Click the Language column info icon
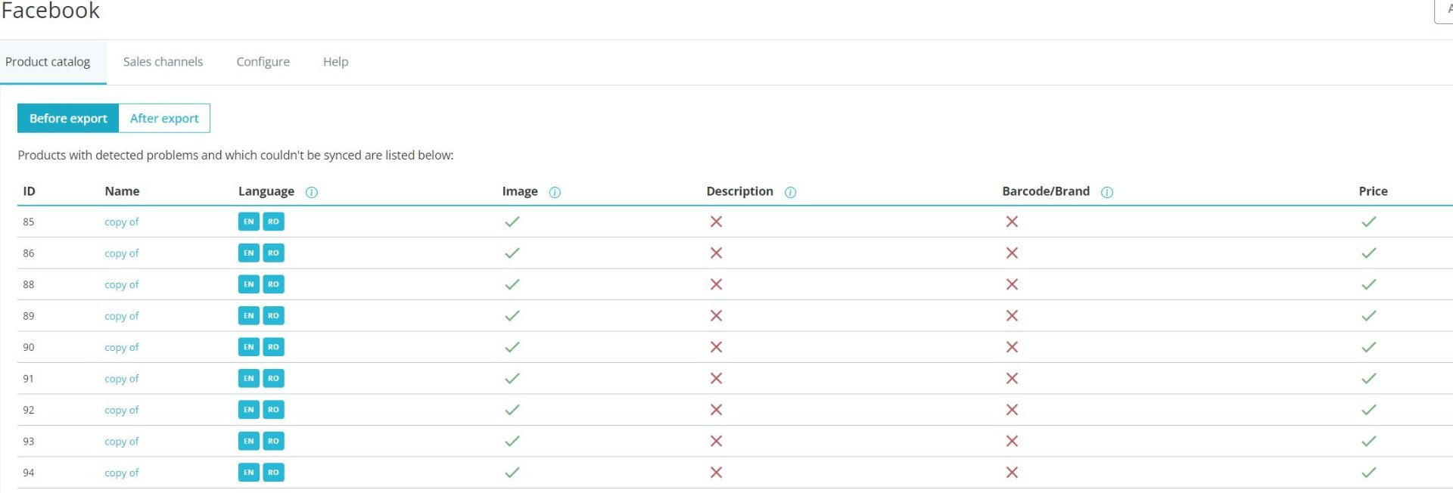Viewport: 1453px width, 493px height. (x=311, y=192)
